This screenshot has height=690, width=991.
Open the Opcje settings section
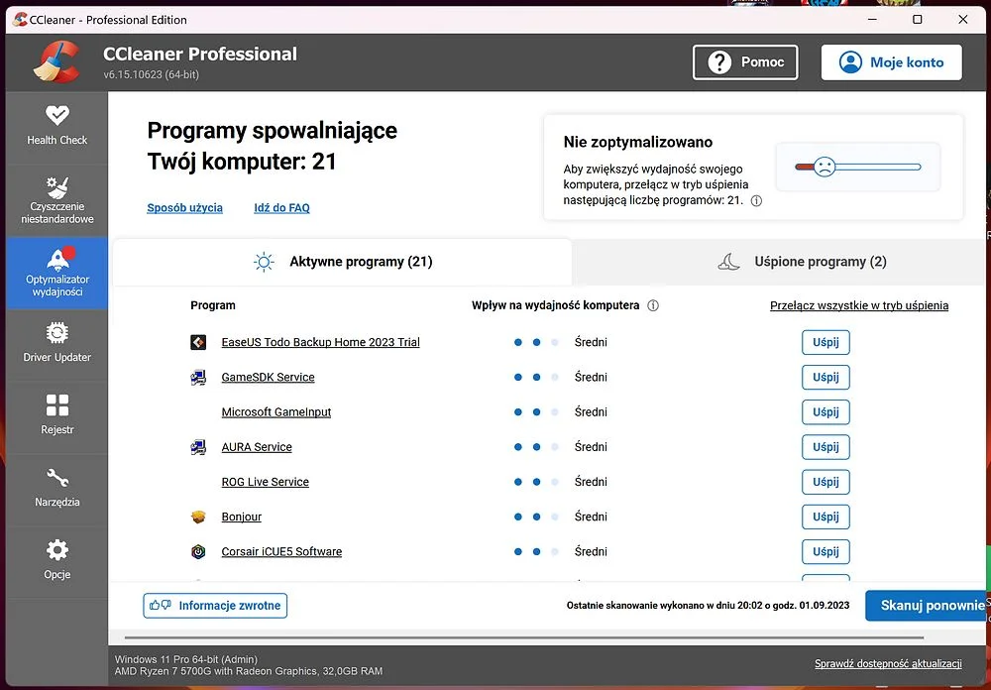pyautogui.click(x=56, y=561)
